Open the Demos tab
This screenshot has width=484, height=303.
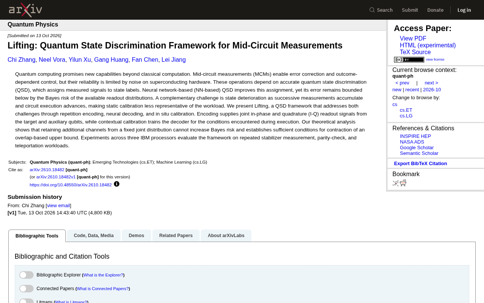[137, 236]
